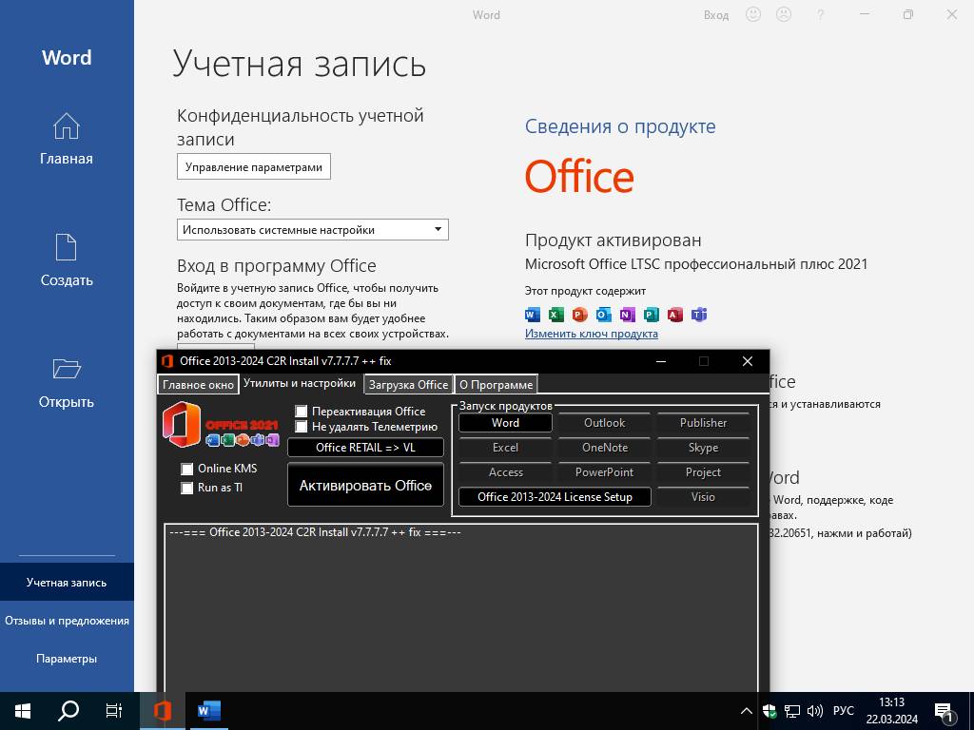Viewport: 974px width, 730px height.
Task: Open the Главная home icon in Word sidebar
Action: [x=66, y=126]
